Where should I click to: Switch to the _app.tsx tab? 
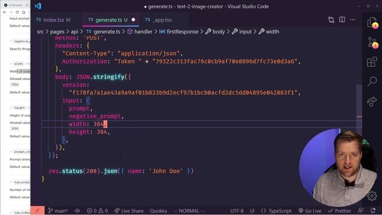(x=162, y=20)
